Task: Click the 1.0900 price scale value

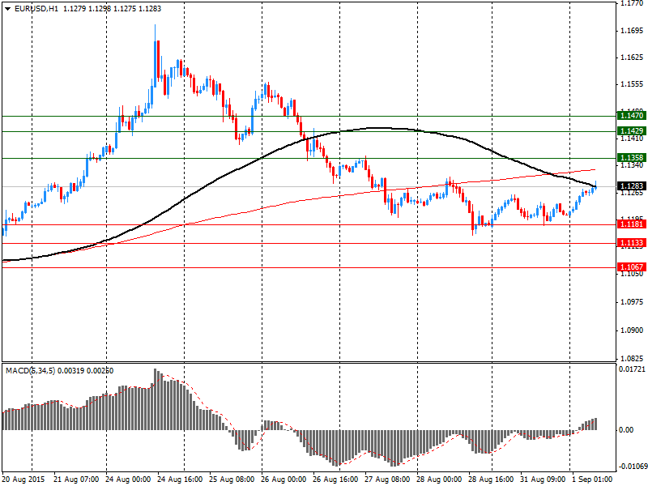Action: click(632, 330)
